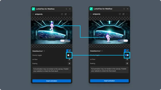Close the left LottieFiles for Webflow panel
The height and width of the screenshot is (90, 161).
pos(70,9)
